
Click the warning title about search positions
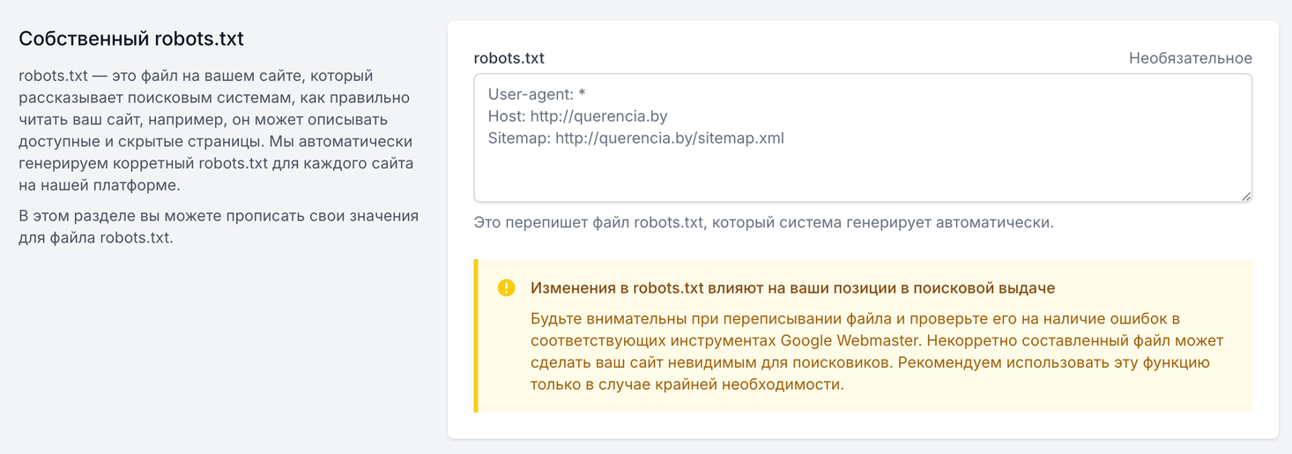tap(792, 288)
